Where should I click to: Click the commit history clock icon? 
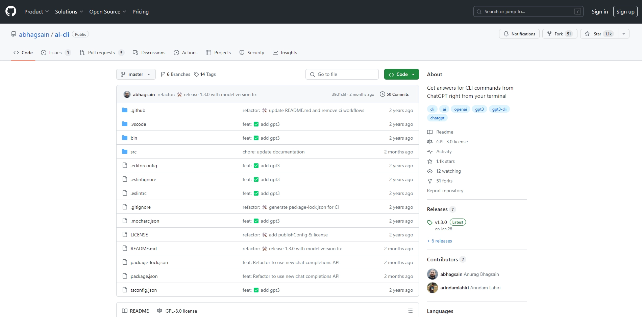coord(382,94)
